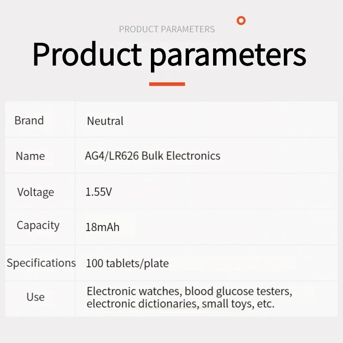The height and width of the screenshot is (343, 343).
Task: Select the 1.55V voltage value
Action: coord(99,192)
